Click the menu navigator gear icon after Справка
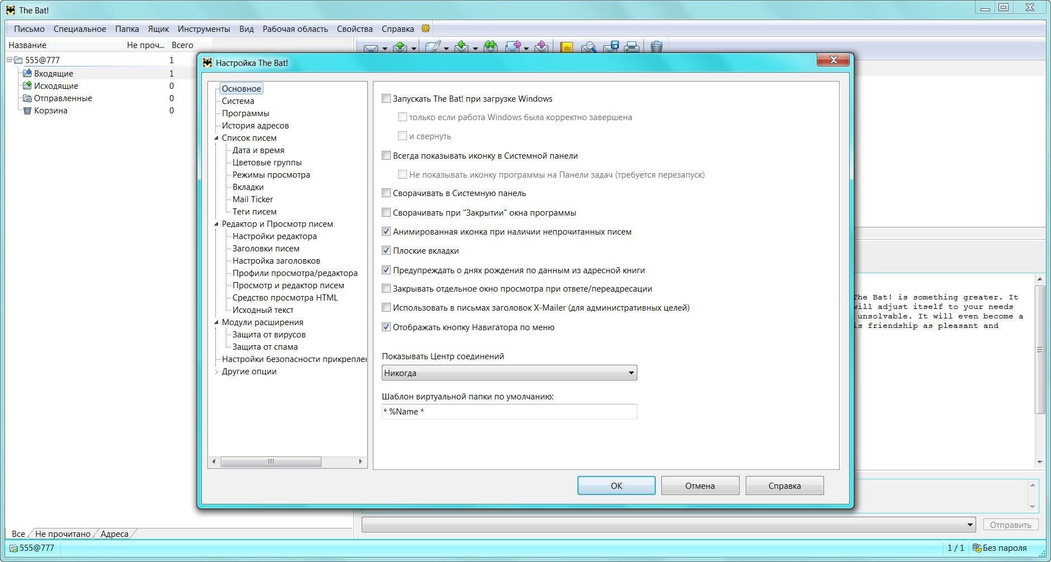The image size is (1051, 562). click(425, 28)
